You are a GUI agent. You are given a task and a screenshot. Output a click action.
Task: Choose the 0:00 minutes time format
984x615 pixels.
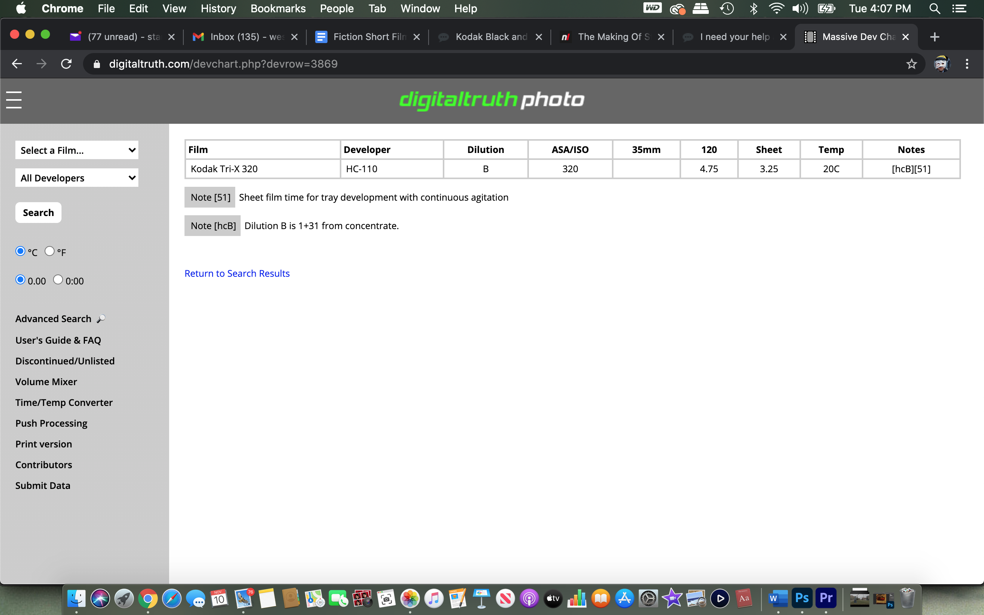click(x=58, y=279)
